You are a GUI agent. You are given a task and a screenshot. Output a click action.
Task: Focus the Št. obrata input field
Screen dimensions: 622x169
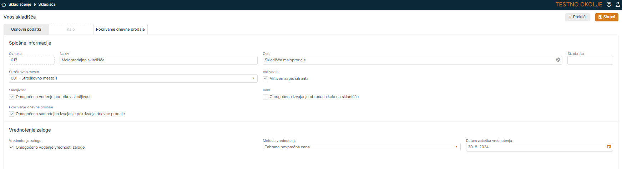click(590, 60)
